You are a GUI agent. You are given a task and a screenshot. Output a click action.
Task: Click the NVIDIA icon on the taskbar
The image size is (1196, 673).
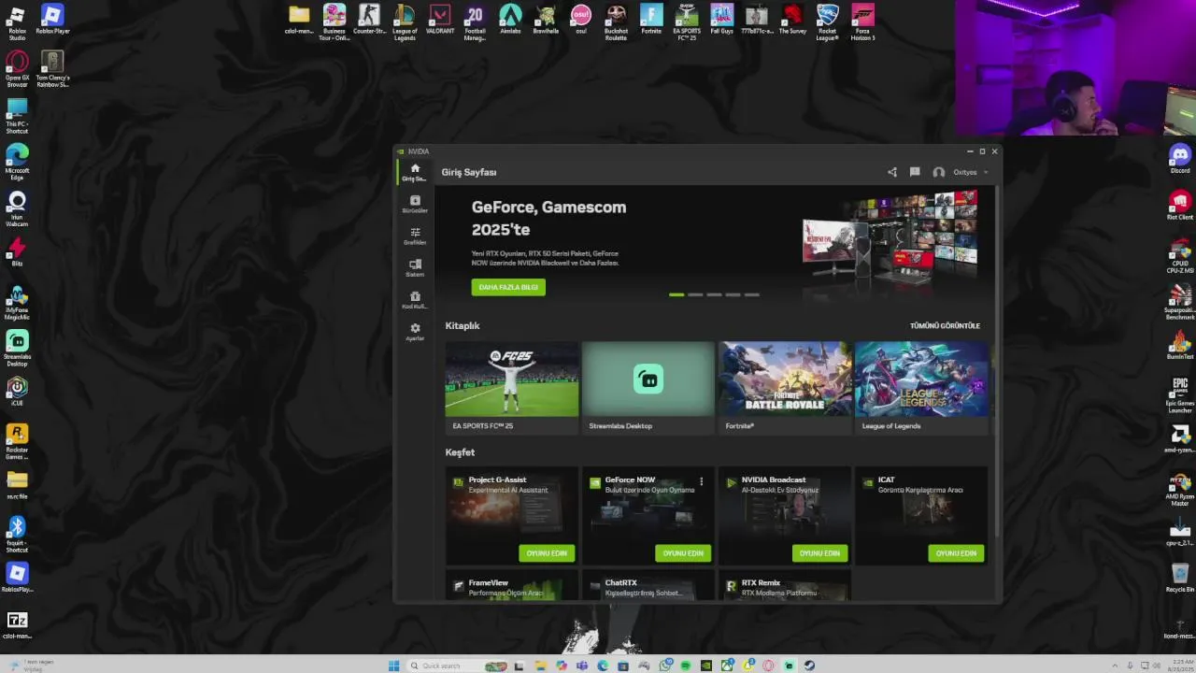(705, 666)
